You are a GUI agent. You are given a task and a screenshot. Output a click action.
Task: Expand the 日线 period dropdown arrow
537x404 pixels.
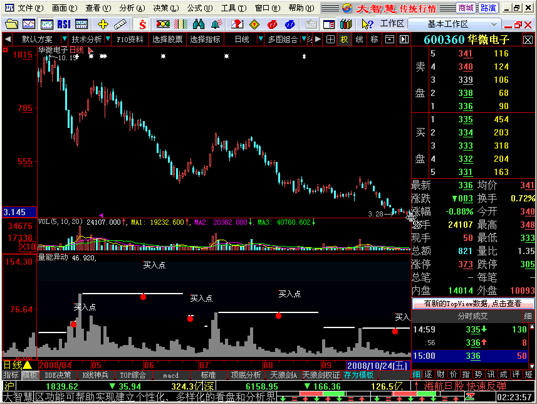point(260,40)
